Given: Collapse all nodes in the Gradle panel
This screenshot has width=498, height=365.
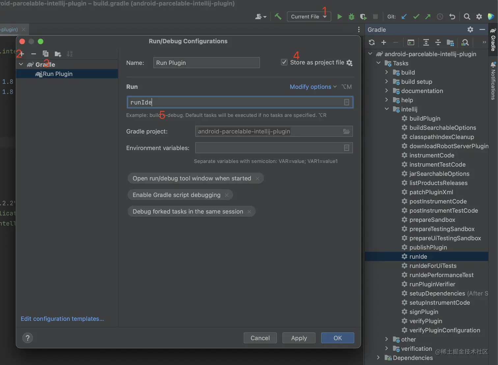Looking at the screenshot, I should [x=438, y=42].
